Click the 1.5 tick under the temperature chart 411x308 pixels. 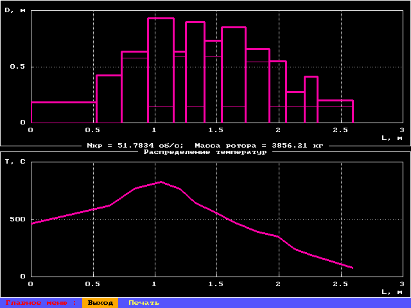[x=216, y=284]
